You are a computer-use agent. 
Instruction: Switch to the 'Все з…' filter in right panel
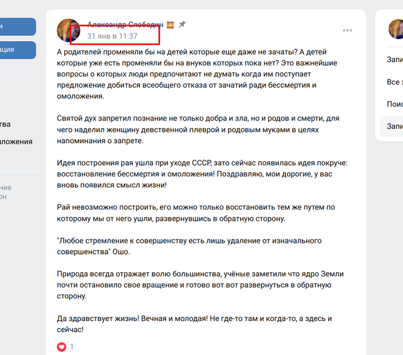coord(395,82)
